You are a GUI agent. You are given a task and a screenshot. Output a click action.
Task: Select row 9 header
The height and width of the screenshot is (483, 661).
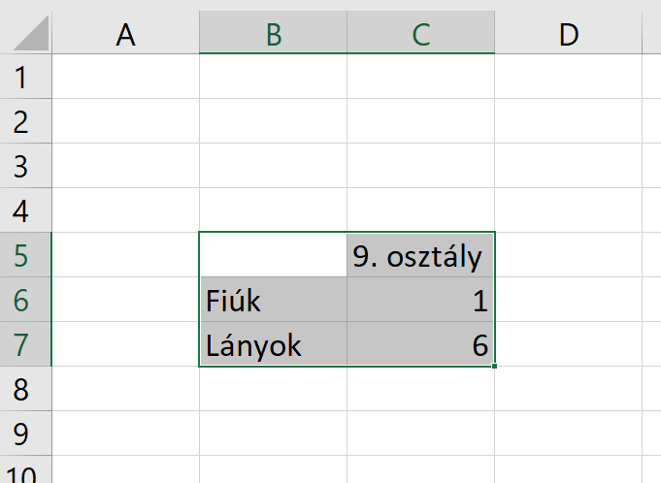25,435
